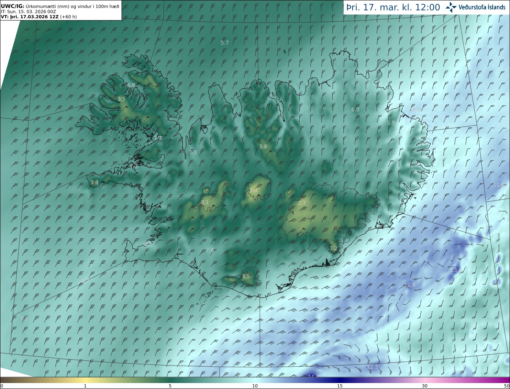Click colorbar tick label 1
510x389 pixels.
85,386
